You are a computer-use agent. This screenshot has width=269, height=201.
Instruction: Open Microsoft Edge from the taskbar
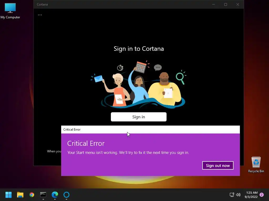pos(55,195)
